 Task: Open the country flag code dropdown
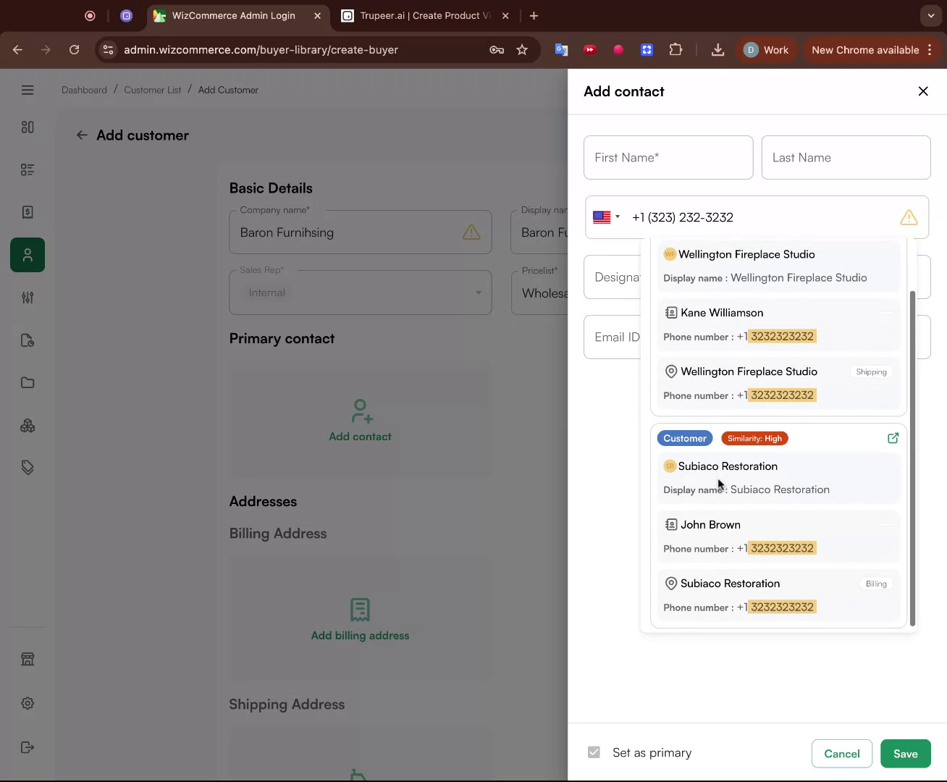coord(606,217)
